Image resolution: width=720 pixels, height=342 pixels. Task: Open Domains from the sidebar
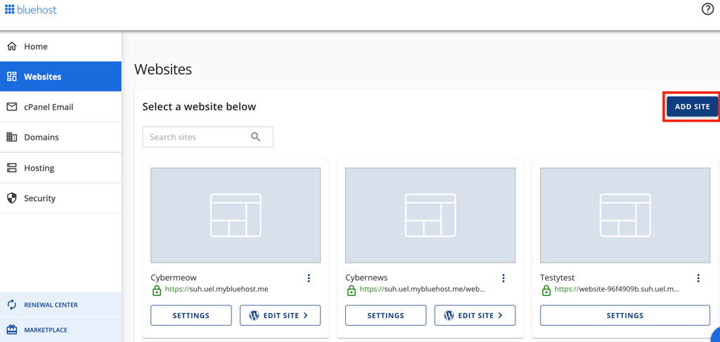pyautogui.click(x=60, y=137)
